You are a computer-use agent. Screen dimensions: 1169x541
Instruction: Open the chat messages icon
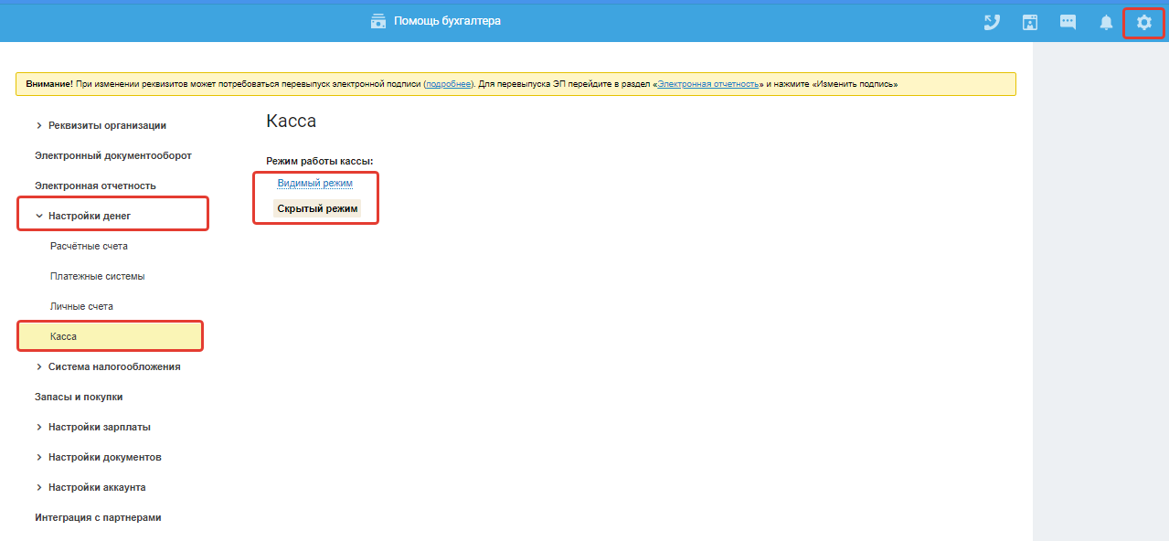(1068, 22)
